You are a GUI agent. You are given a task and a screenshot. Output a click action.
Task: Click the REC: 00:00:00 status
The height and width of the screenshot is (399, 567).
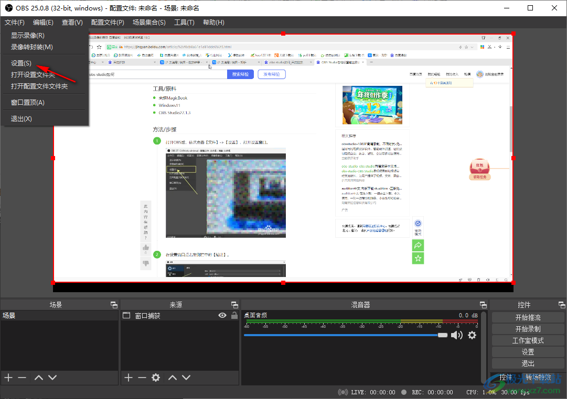[x=432, y=392]
